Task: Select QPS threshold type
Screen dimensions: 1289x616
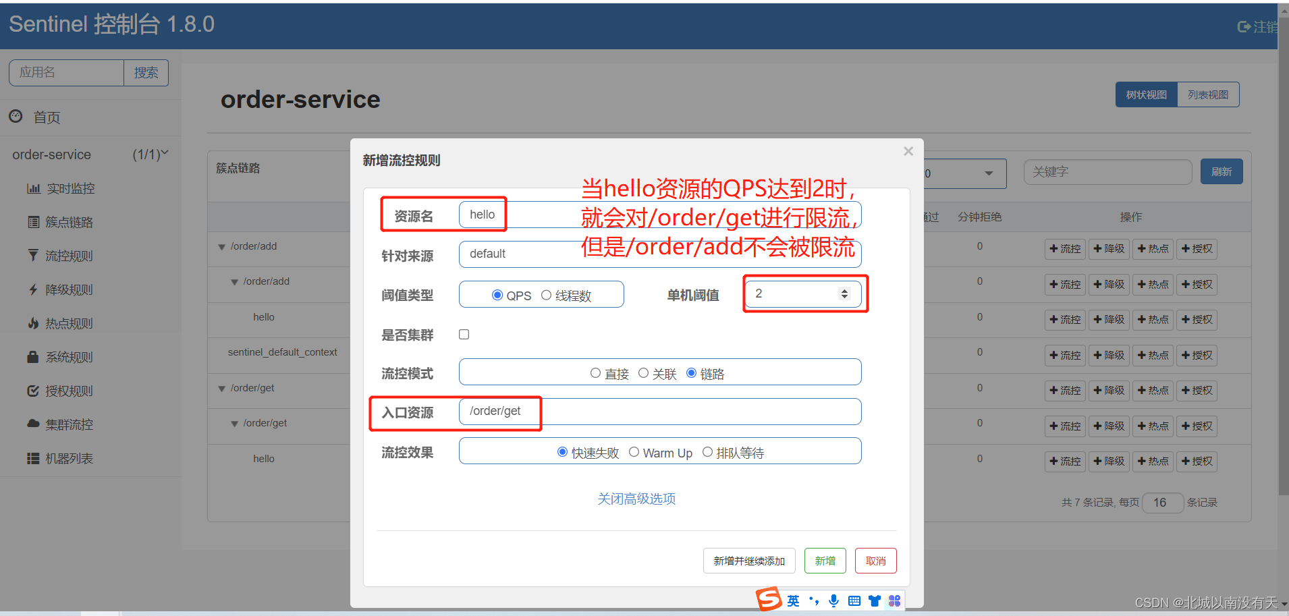Action: click(497, 295)
